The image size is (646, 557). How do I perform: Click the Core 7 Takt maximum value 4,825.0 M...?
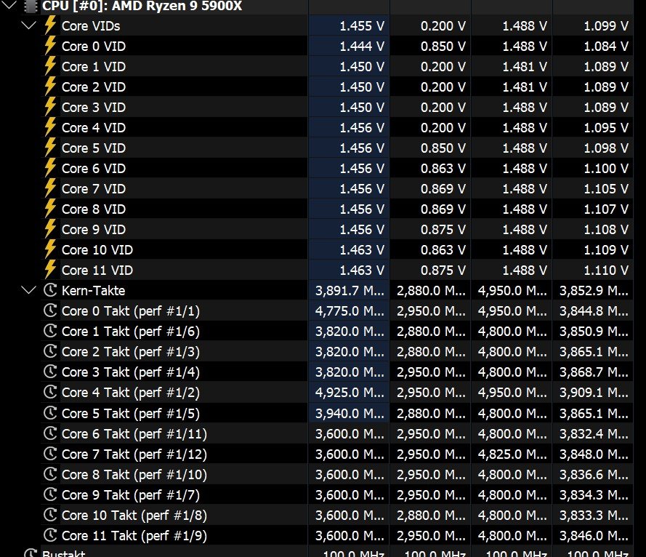512,454
